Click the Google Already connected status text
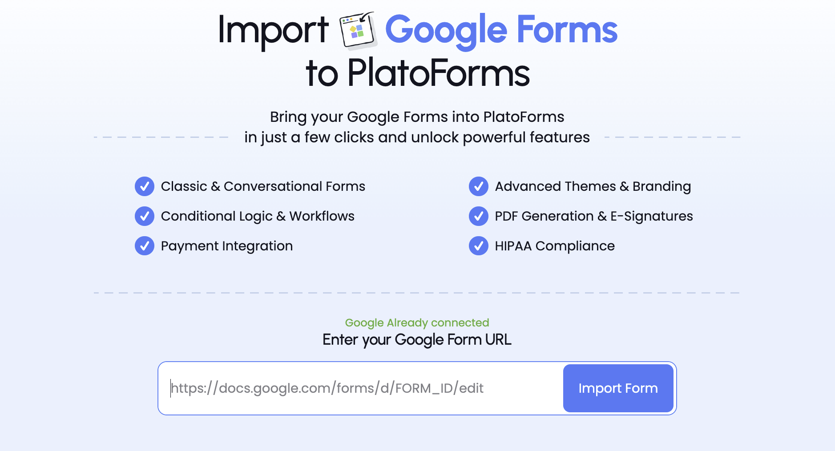The height and width of the screenshot is (451, 835). 417,322
